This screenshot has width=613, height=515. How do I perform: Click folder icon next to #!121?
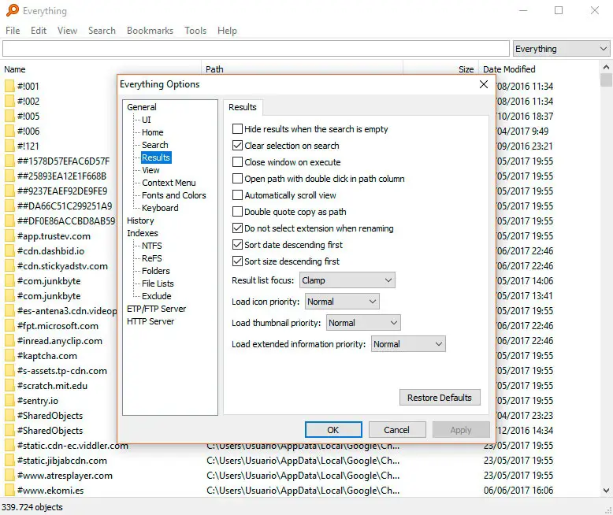(9, 146)
